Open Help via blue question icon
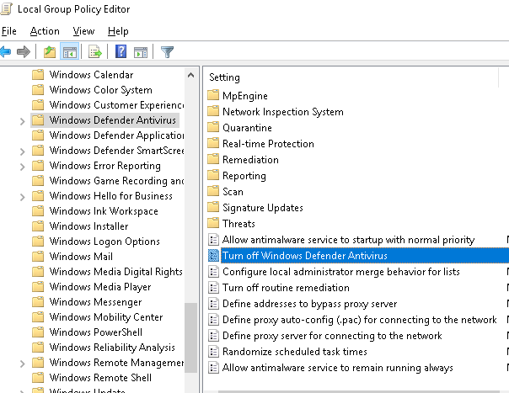 [121, 51]
